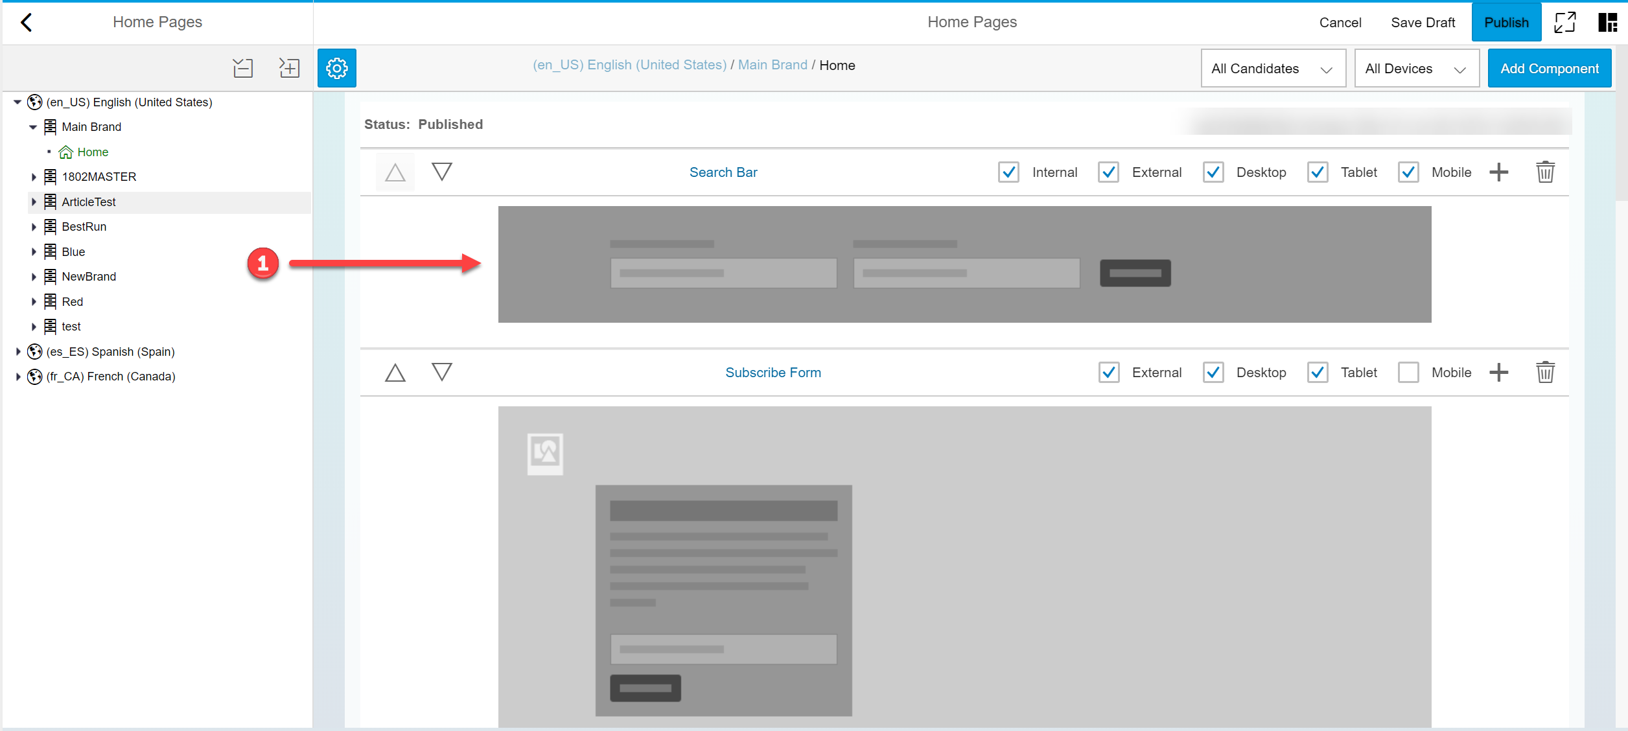Select the Red tree item
The height and width of the screenshot is (731, 1628).
pos(73,302)
